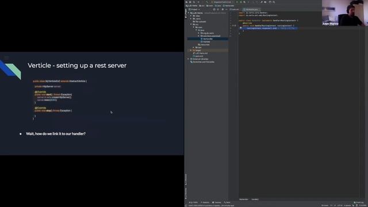368x207 pixels.
Task: Toggle the Favorites vertical tool window tab
Action: click(186, 193)
